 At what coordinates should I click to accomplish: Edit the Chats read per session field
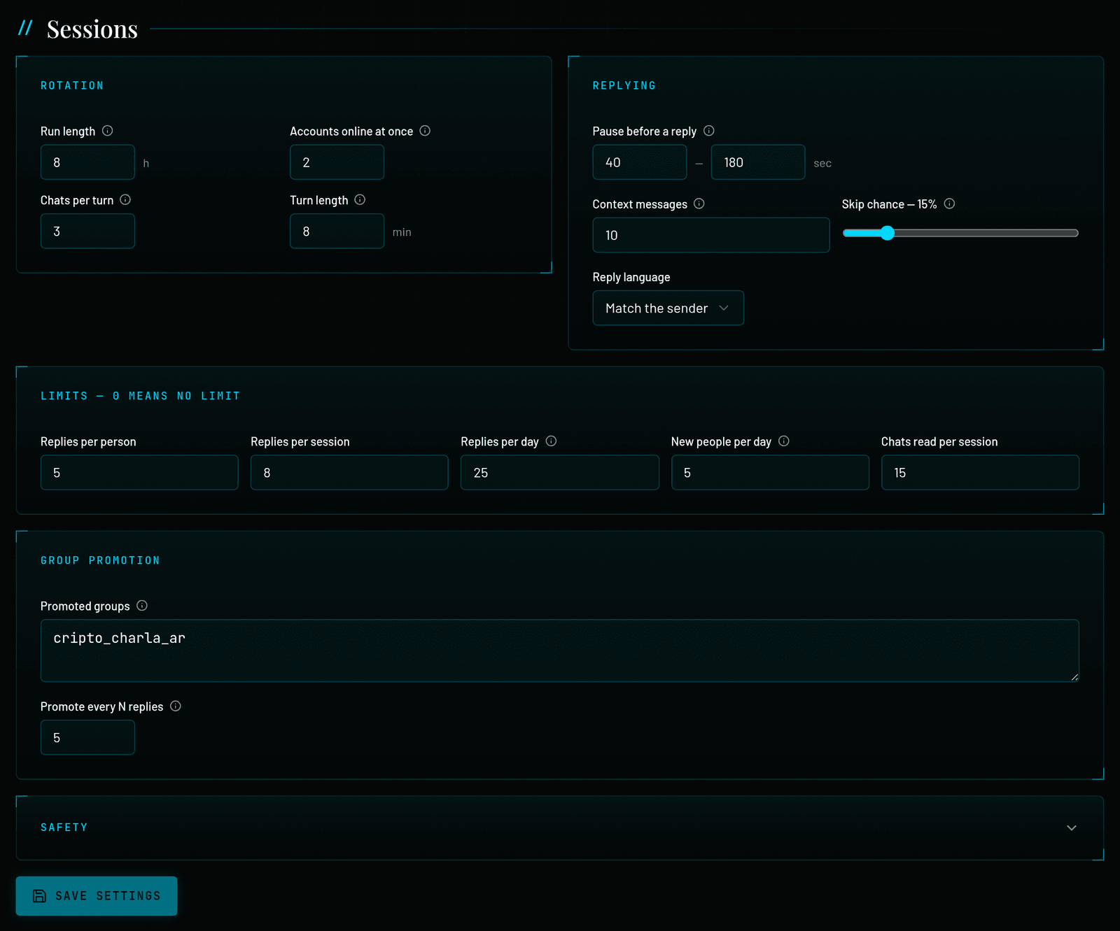click(980, 473)
